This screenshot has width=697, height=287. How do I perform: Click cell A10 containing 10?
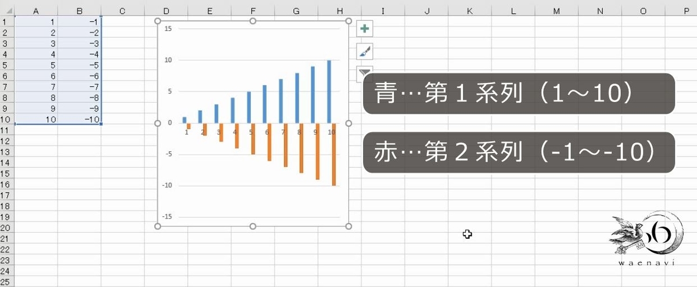[36, 119]
